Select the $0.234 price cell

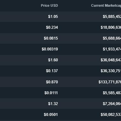tap(52, 27)
